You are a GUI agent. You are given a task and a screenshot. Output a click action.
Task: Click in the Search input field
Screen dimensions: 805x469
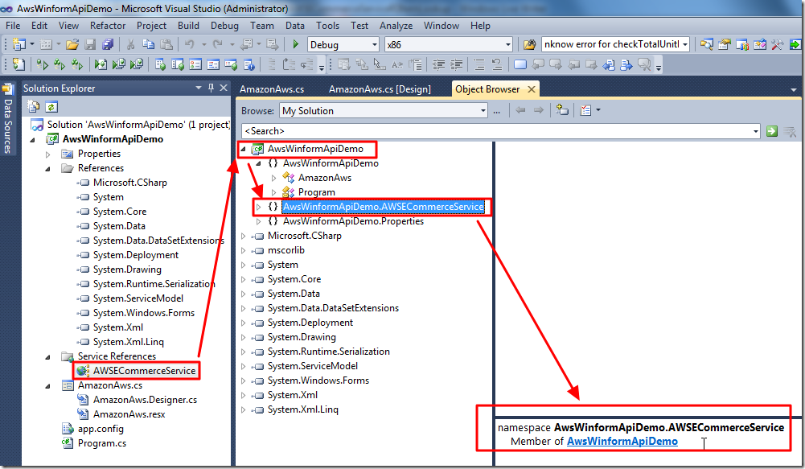[x=496, y=131]
